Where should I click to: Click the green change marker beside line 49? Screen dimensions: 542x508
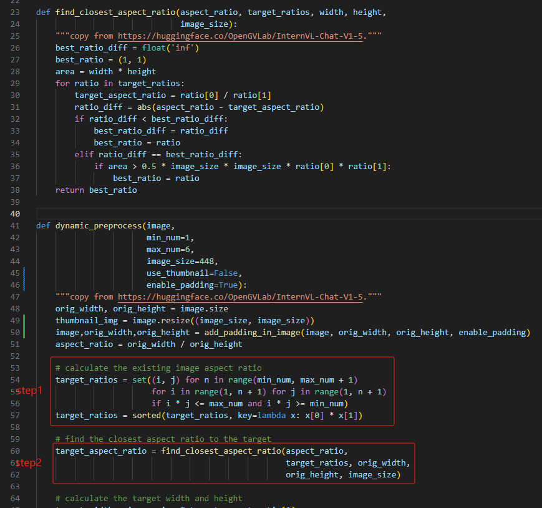(24, 321)
